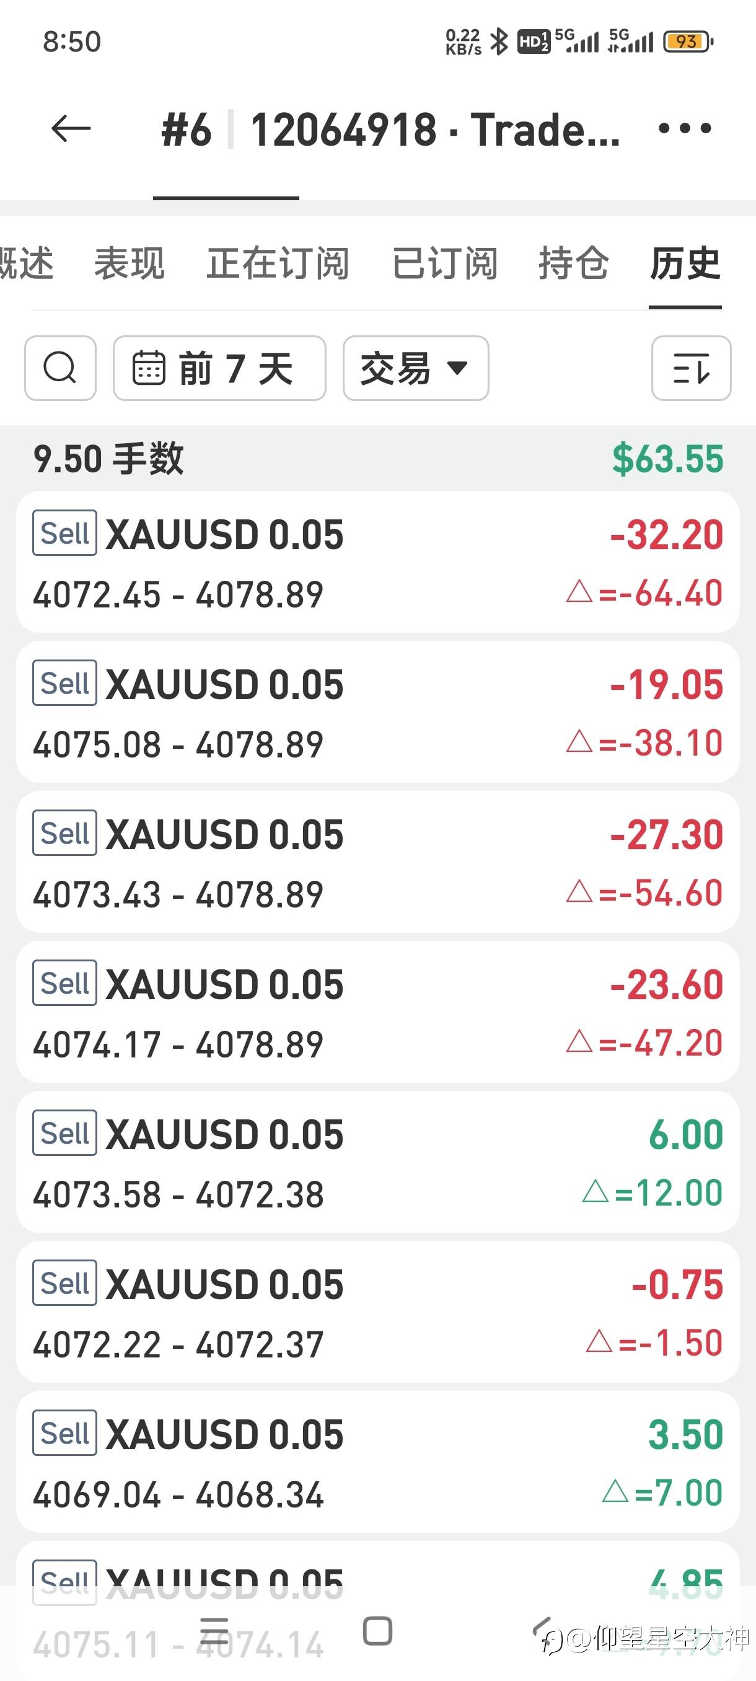
Task: Tap the battery indicator in status bar
Action: pyautogui.click(x=687, y=42)
